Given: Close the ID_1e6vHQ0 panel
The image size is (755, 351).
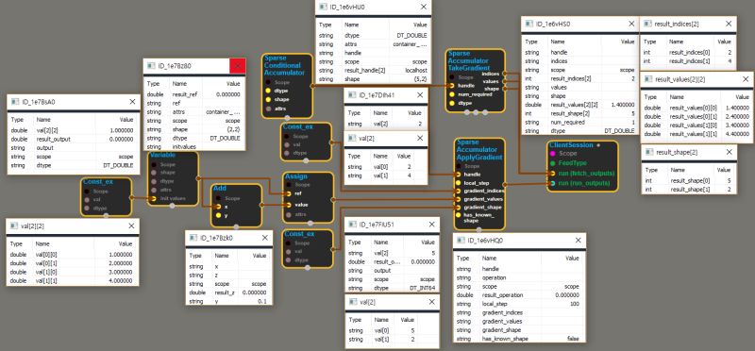Looking at the screenshot, I should tap(578, 241).
